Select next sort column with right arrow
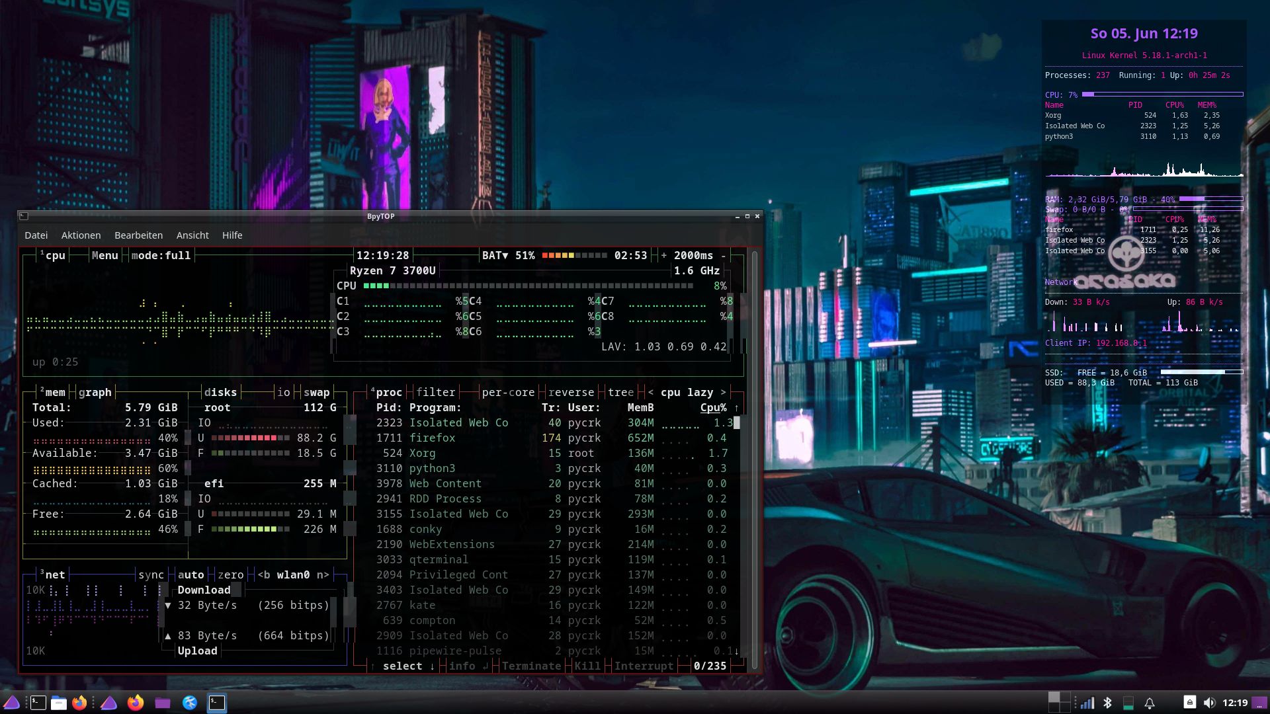The image size is (1270, 714). pos(723,392)
